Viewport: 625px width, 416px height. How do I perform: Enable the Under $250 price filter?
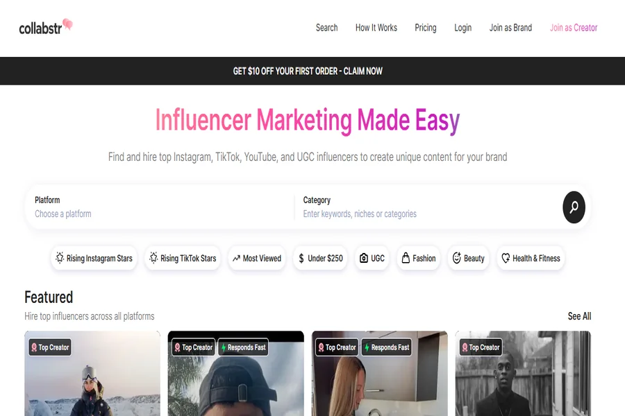(320, 258)
